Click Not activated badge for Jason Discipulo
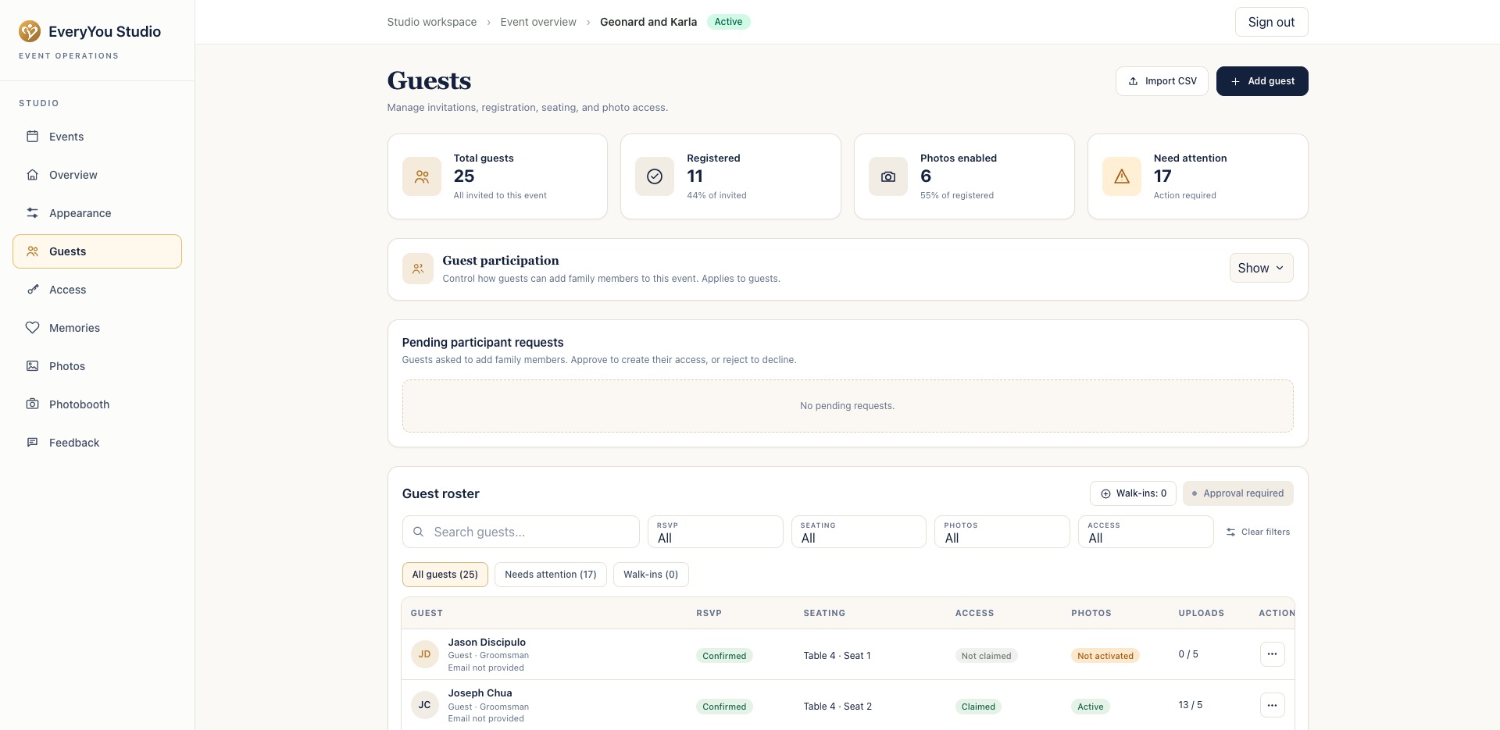The image size is (1500, 730). point(1105,656)
